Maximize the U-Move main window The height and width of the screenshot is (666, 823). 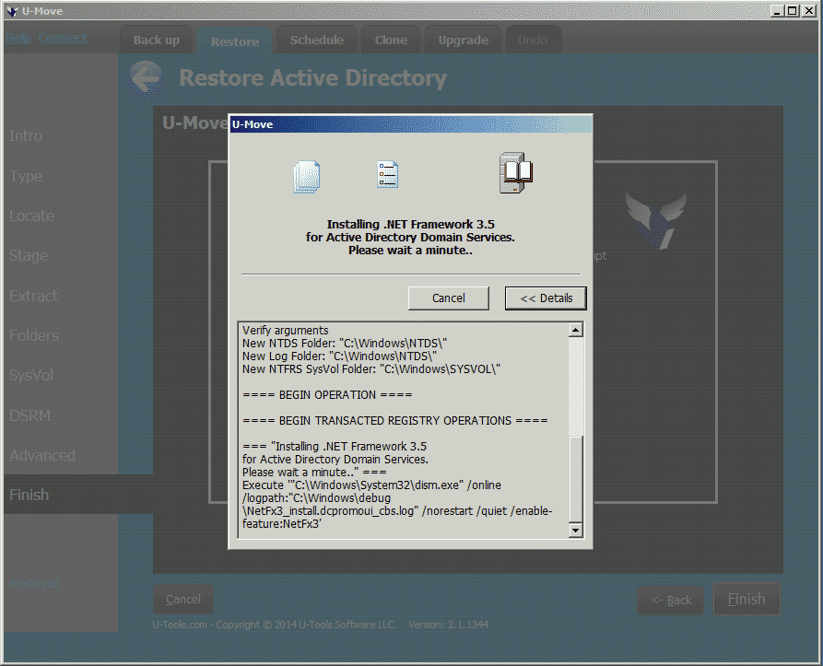793,10
